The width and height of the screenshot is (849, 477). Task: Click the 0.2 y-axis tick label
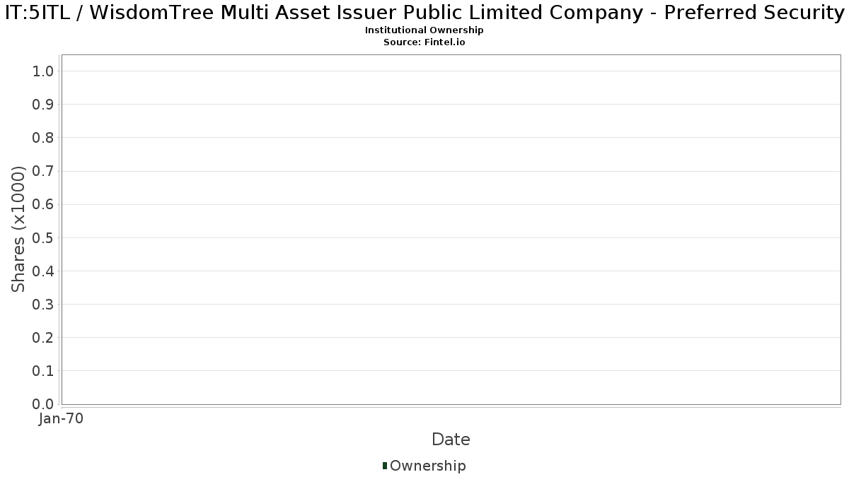click(43, 337)
